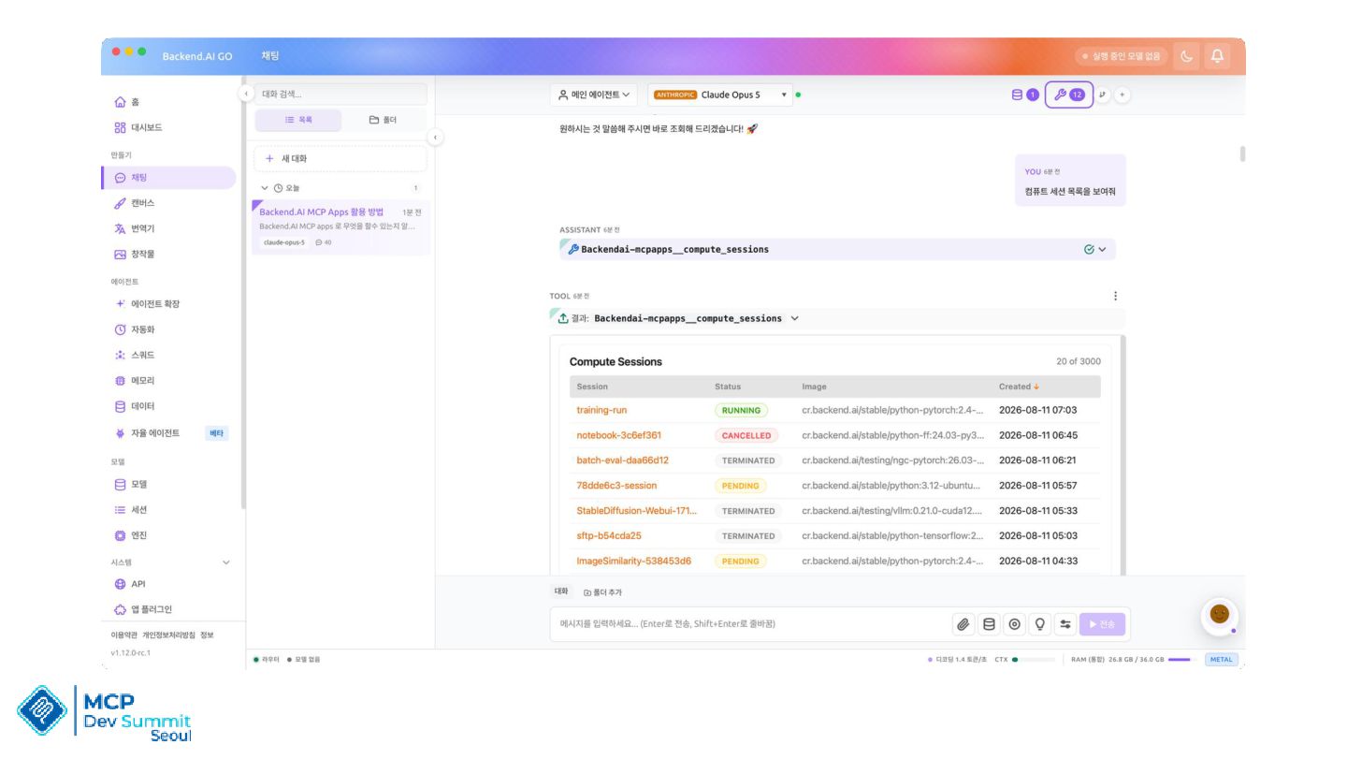Open the Claude Opus 5 model selector
This screenshot has height=759, width=1347.
point(720,95)
